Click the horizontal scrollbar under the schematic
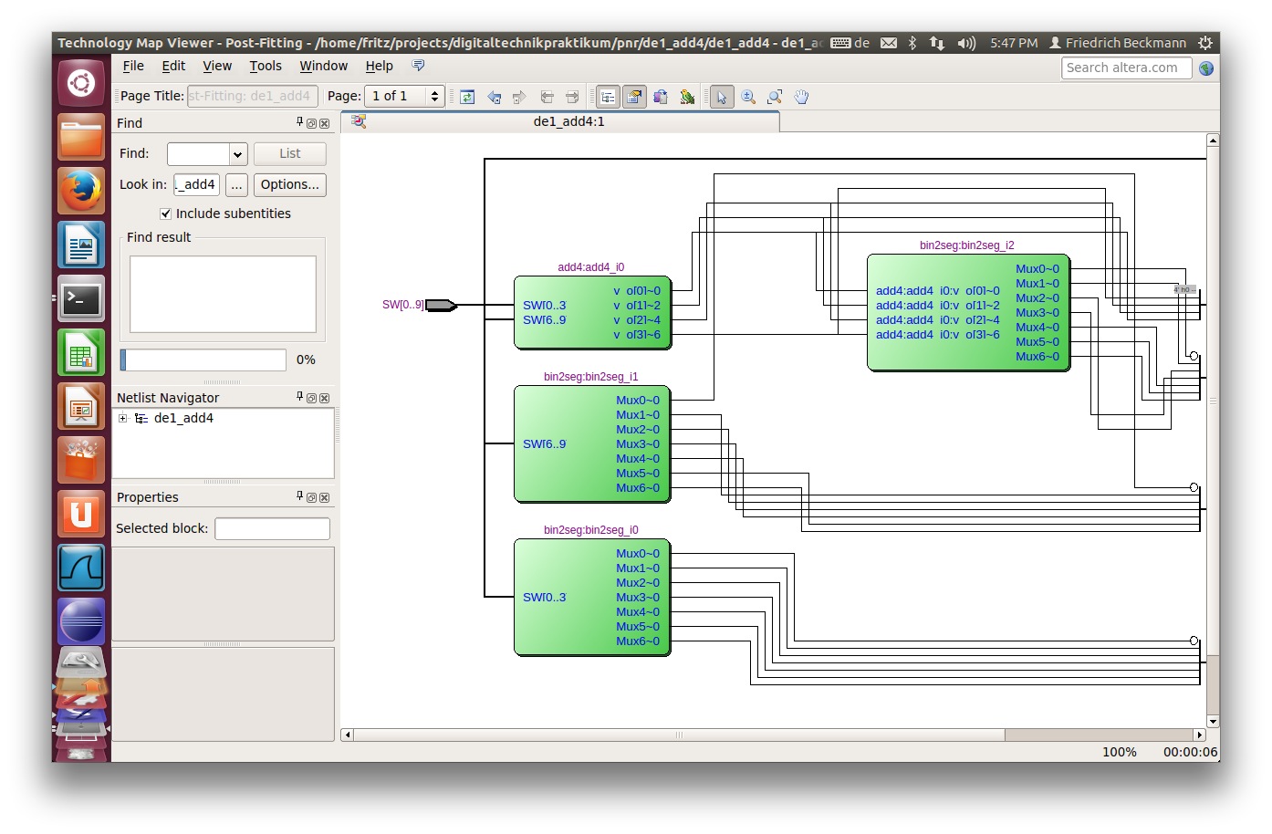1272x834 pixels. [x=679, y=735]
